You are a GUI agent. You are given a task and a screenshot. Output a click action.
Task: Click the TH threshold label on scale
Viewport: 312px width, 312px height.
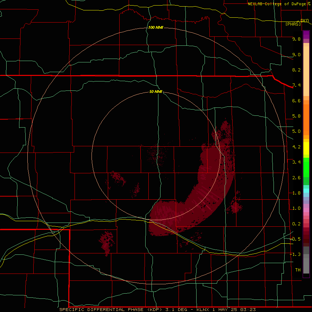click(x=298, y=270)
